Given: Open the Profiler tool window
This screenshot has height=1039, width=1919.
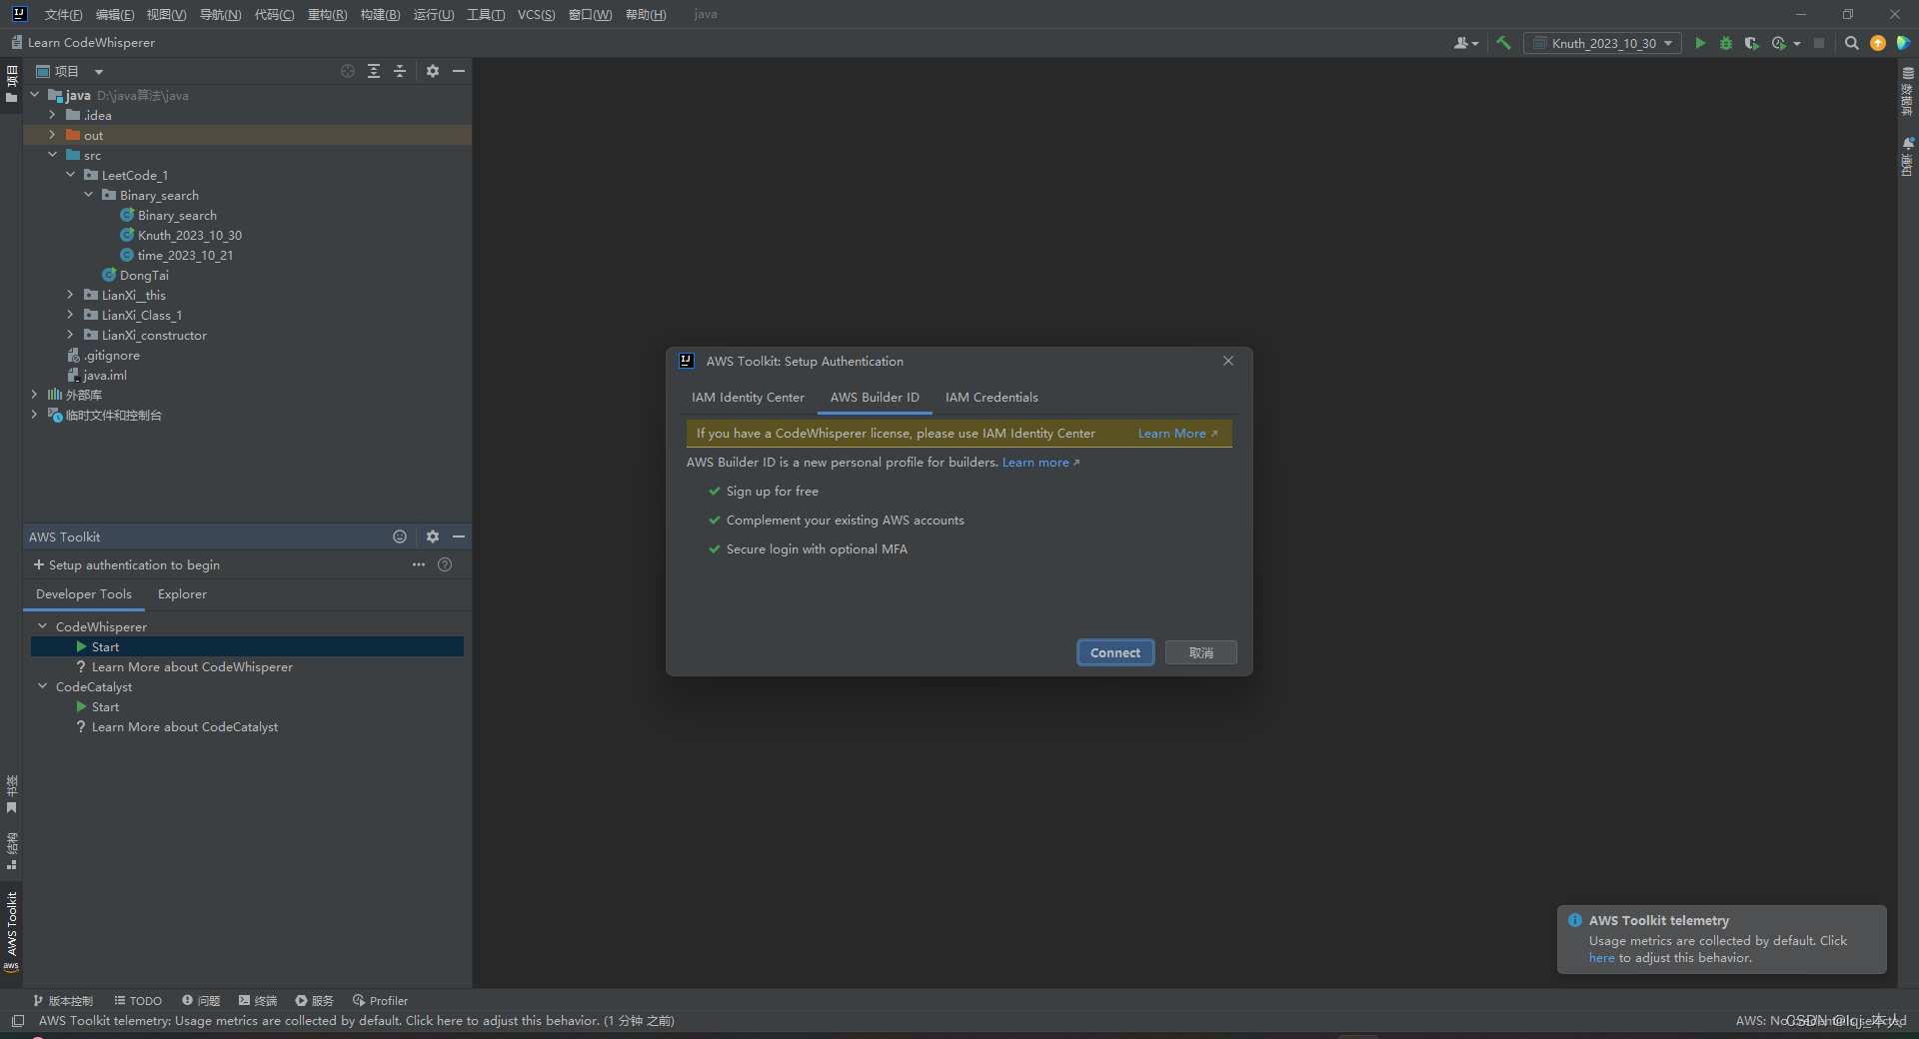Looking at the screenshot, I should click(x=380, y=1000).
